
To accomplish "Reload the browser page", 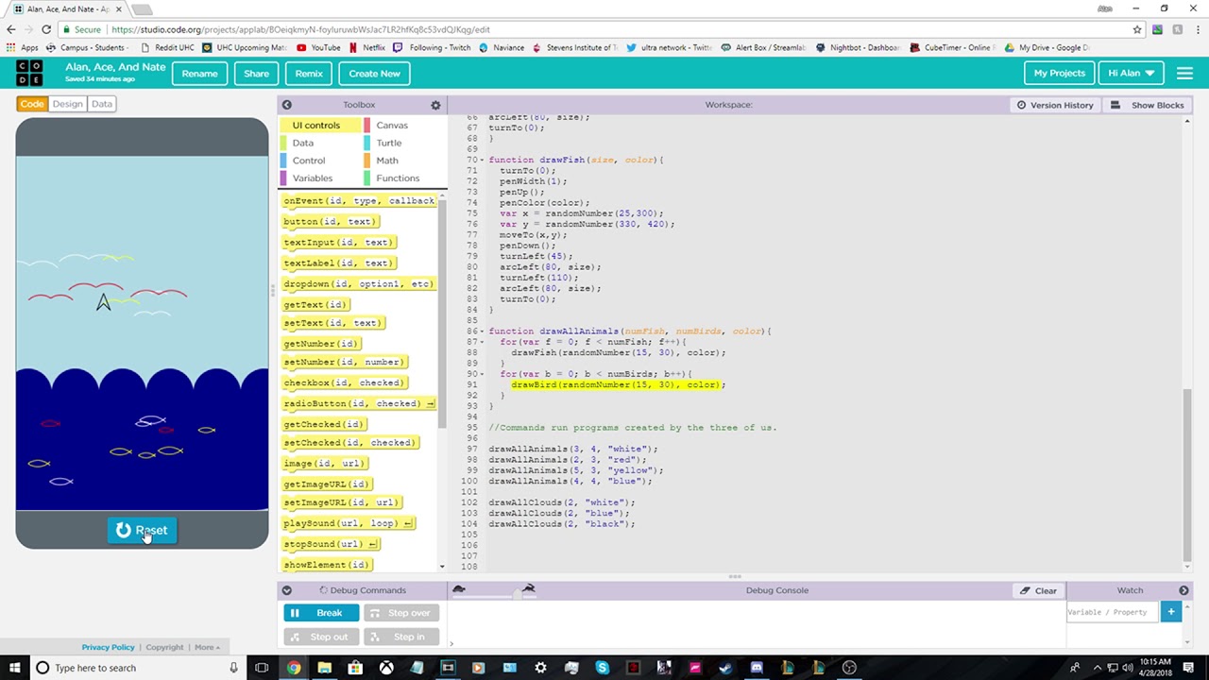I will pyautogui.click(x=45, y=29).
